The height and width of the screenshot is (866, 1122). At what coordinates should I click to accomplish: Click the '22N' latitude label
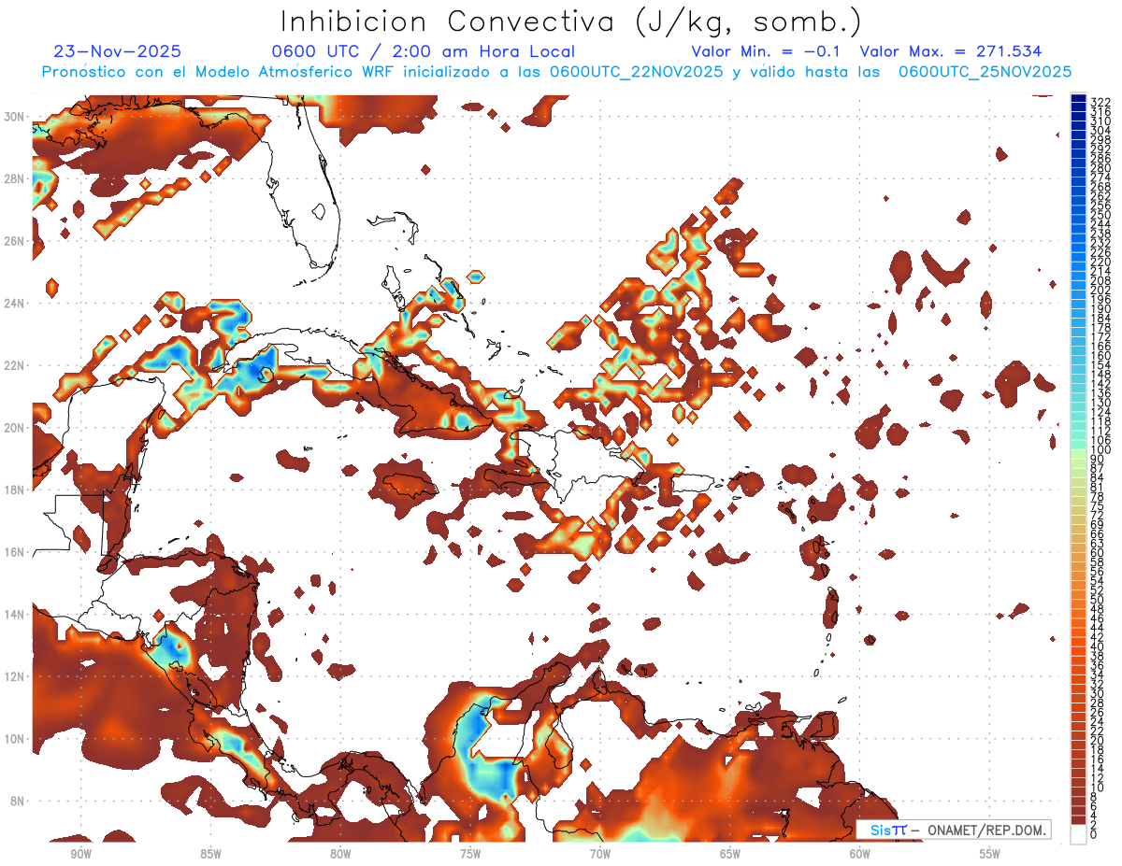tap(16, 365)
